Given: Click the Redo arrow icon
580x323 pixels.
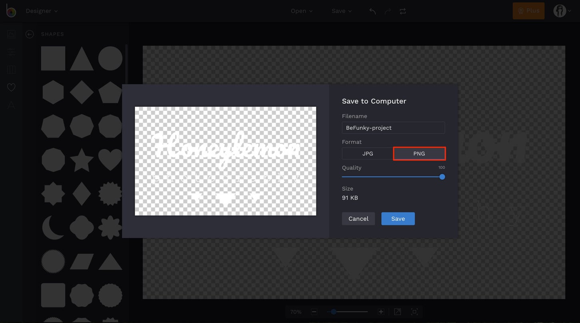Looking at the screenshot, I should pos(387,11).
